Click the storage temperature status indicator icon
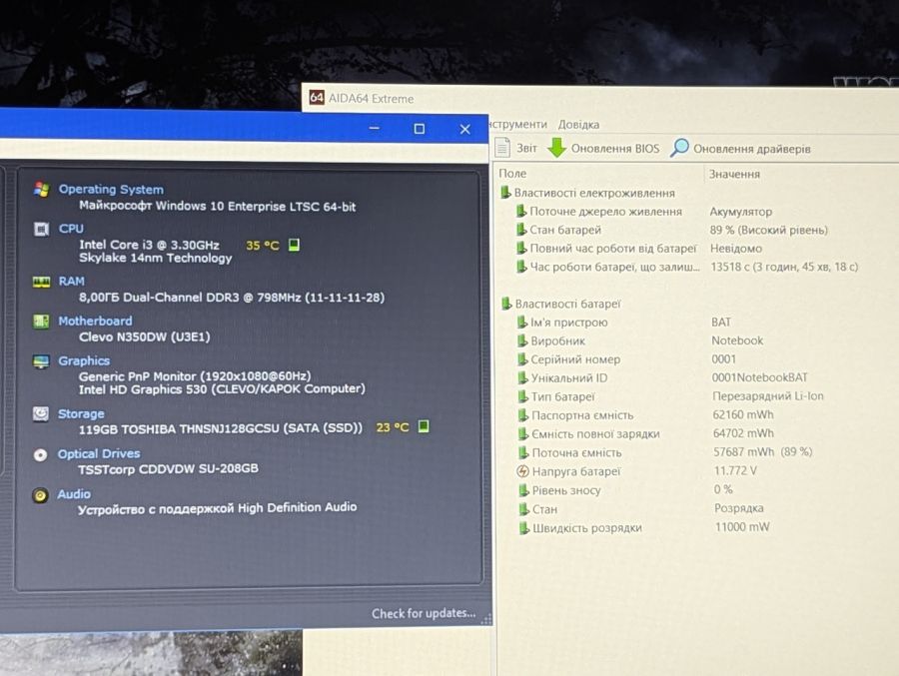Viewport: 899px width, 676px height. pyautogui.click(x=424, y=426)
